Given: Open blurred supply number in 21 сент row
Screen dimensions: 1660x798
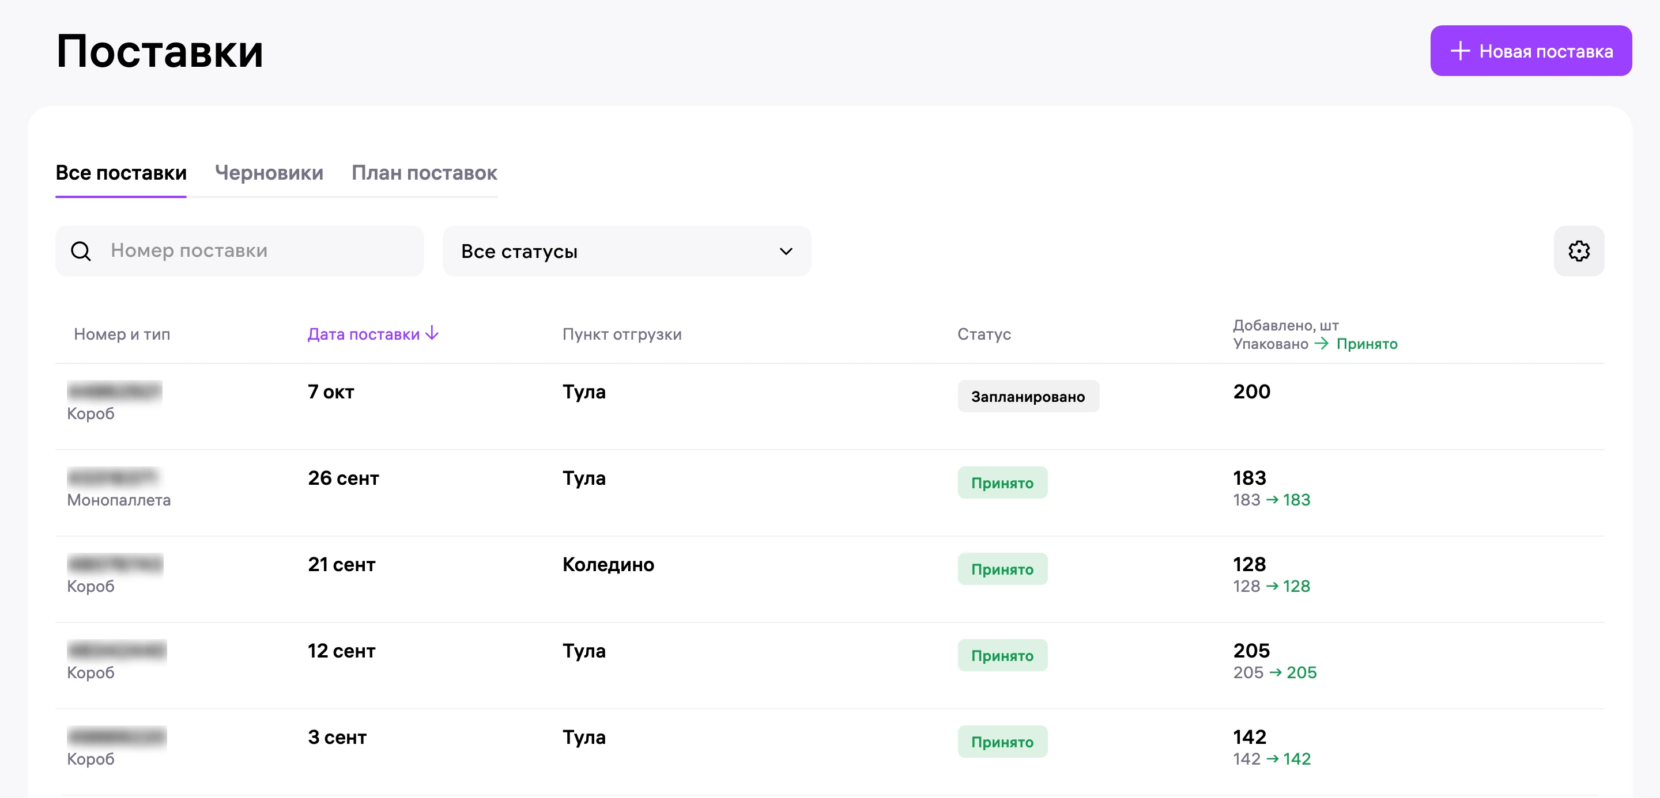Looking at the screenshot, I should [x=115, y=564].
